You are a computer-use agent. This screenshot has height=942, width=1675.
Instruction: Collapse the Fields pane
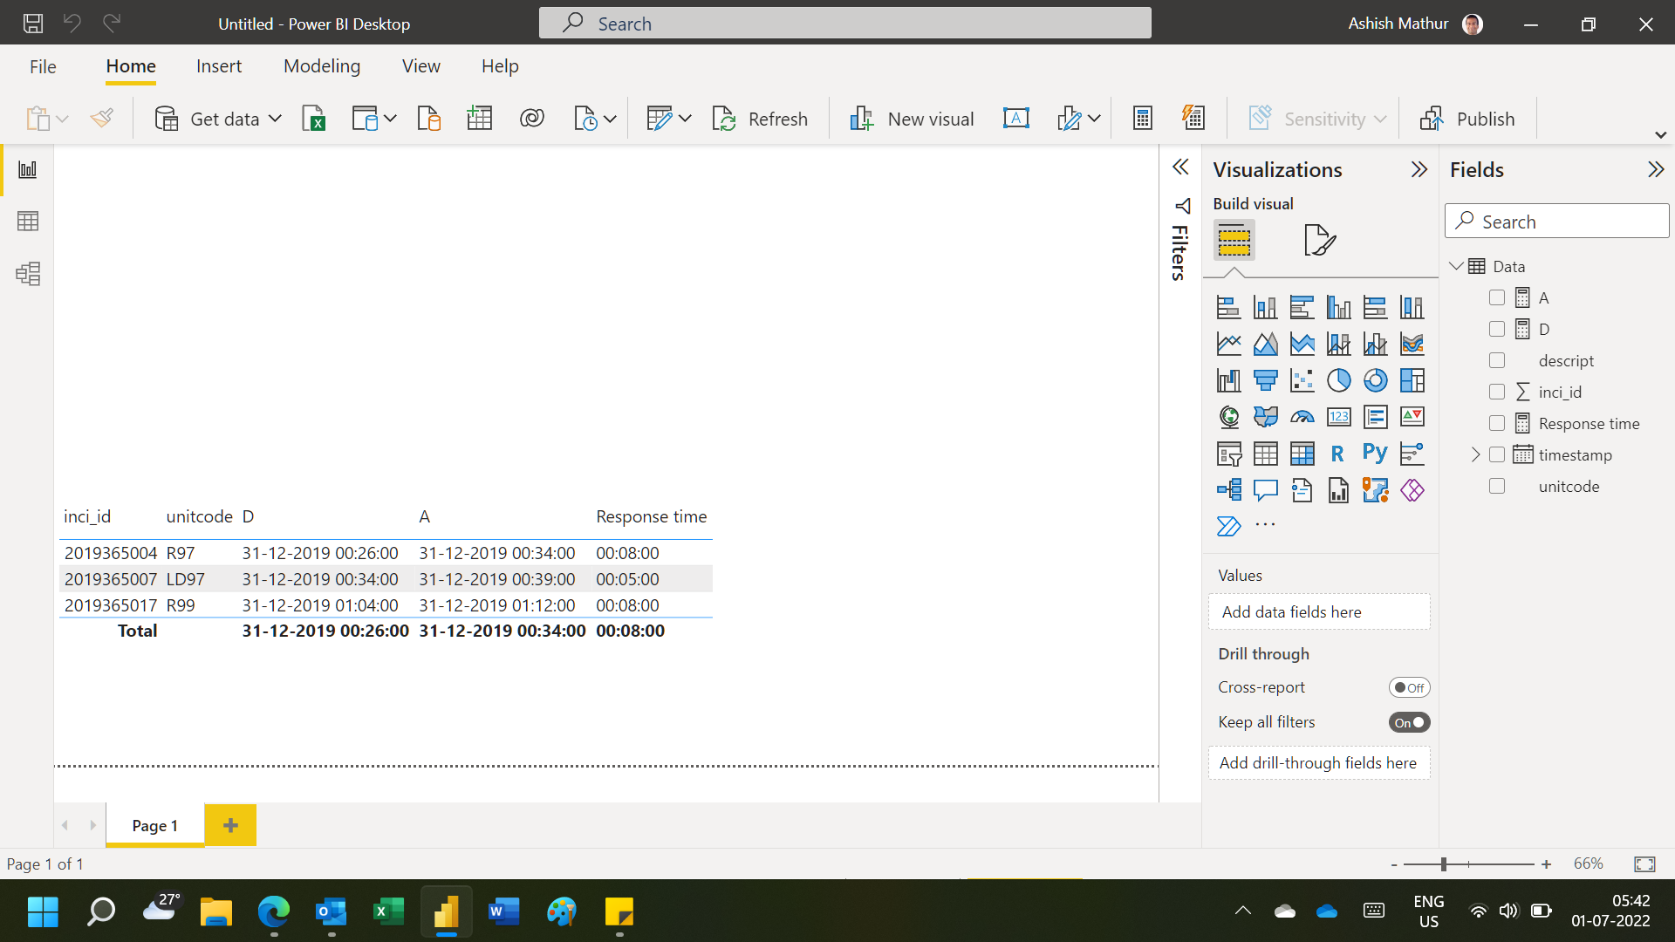tap(1656, 169)
